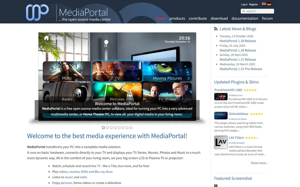The width and height of the screenshot is (300, 187).
Task: Select the sixth slideshow dot
Action: click(123, 128)
